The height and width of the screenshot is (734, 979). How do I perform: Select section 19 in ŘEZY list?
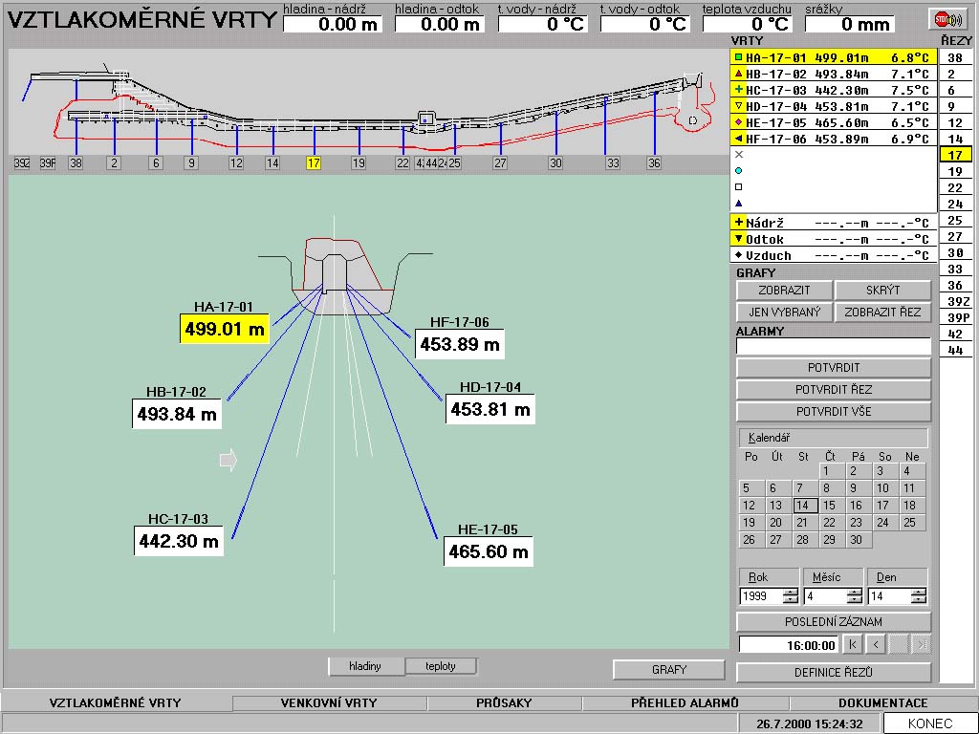[954, 171]
